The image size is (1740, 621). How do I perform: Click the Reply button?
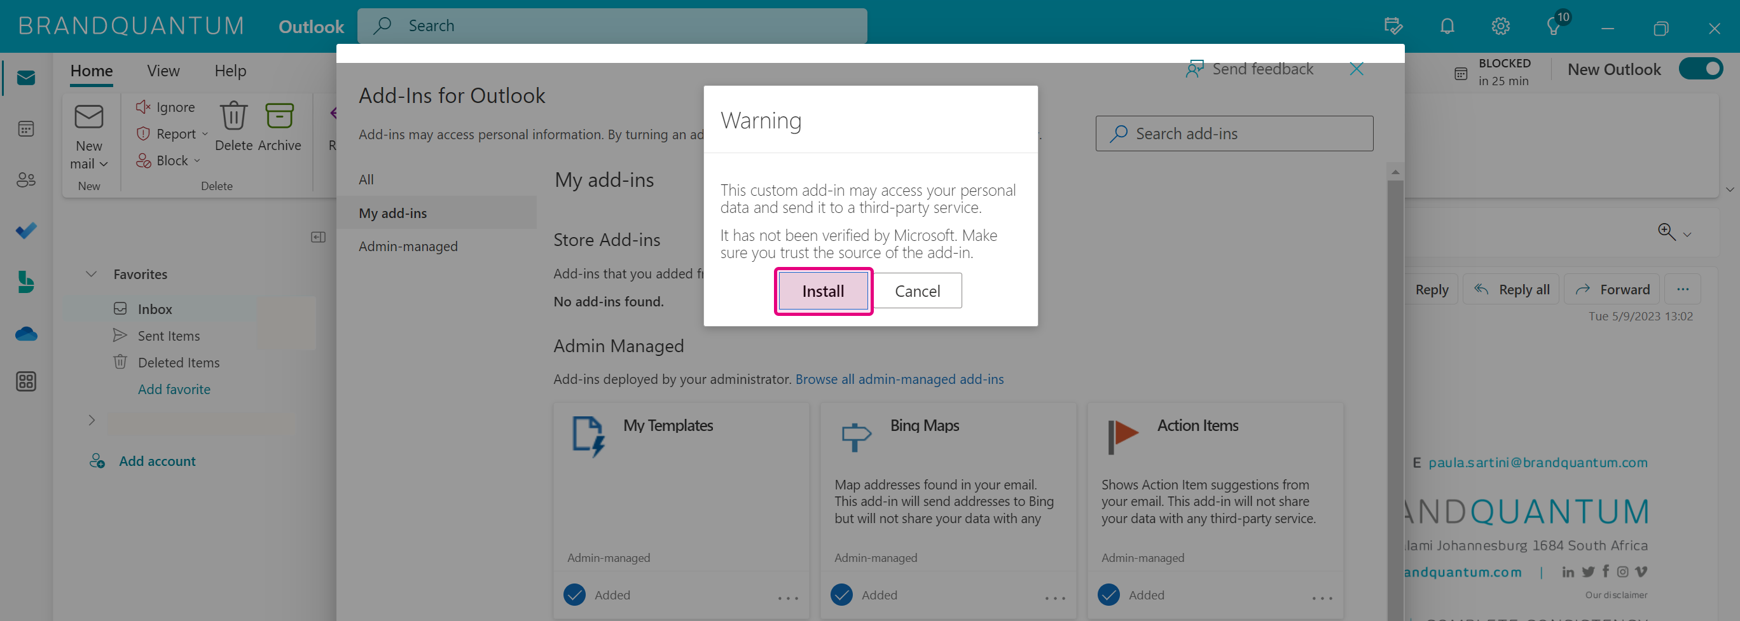point(1432,290)
